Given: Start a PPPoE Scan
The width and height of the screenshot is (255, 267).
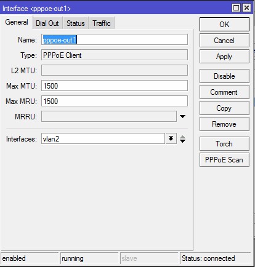Looking at the screenshot, I should pyautogui.click(x=224, y=160).
